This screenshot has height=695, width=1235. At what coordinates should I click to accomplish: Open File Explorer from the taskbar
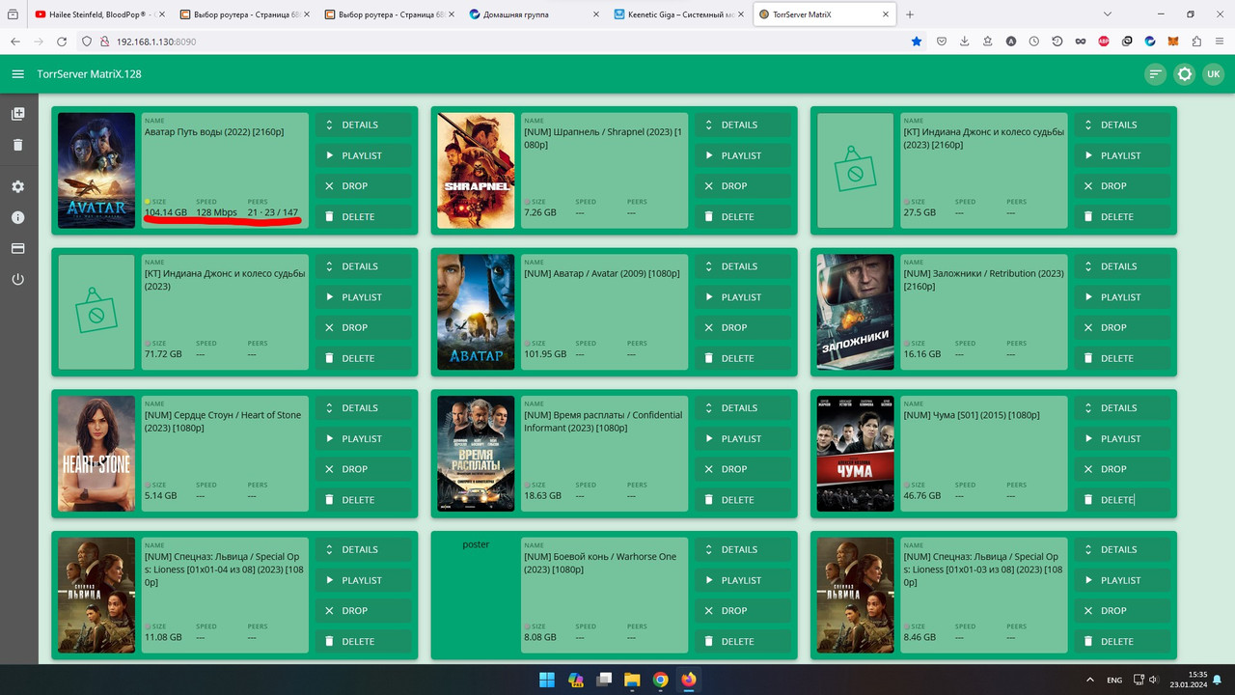tap(632, 680)
